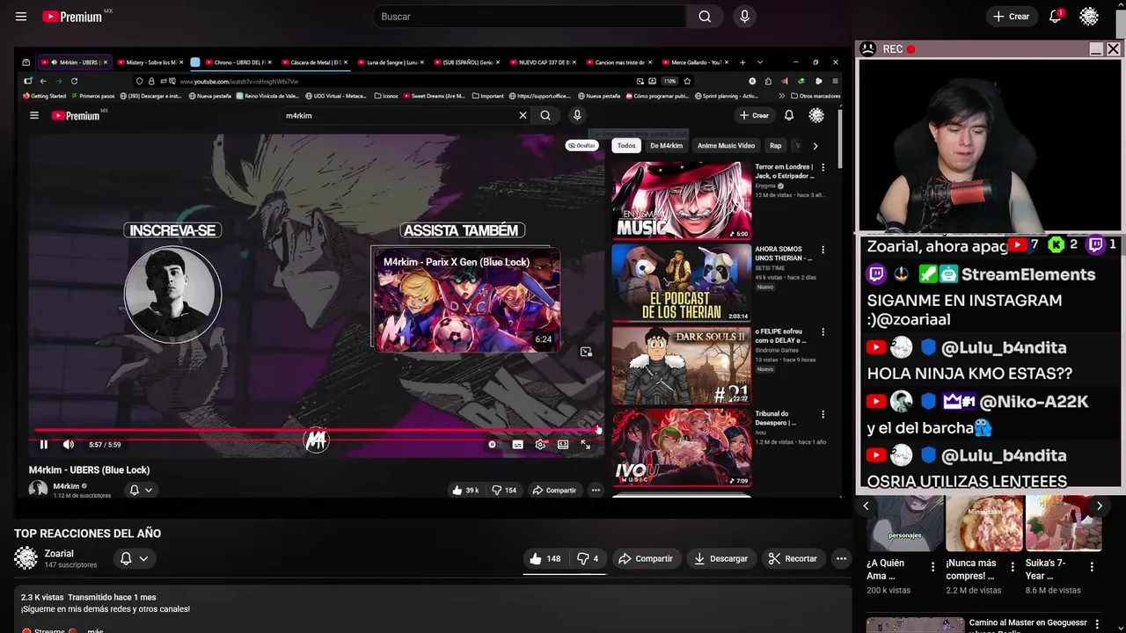
Task: Open Suika's 7-Year short thumbnail
Action: pyautogui.click(x=1064, y=523)
